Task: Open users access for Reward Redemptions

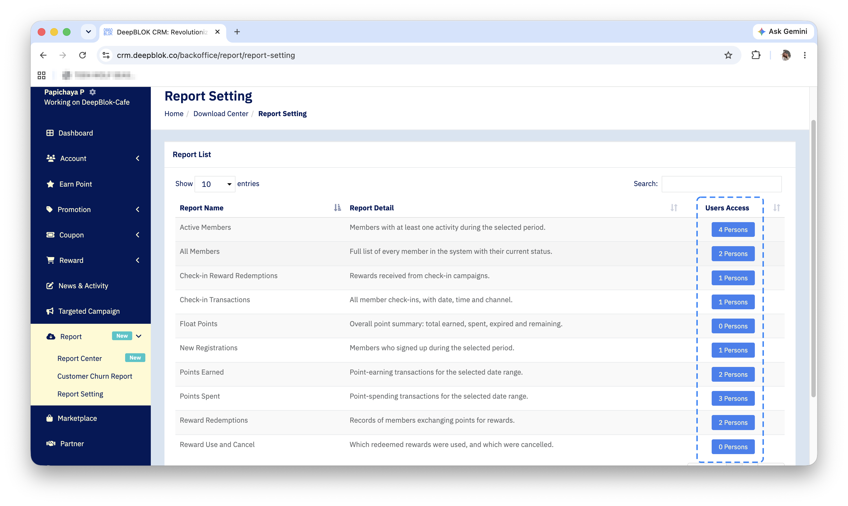Action: tap(733, 422)
